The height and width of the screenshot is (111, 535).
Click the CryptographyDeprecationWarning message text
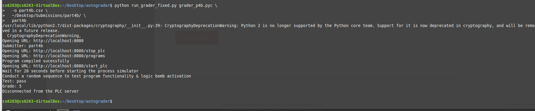(x=350, y=26)
